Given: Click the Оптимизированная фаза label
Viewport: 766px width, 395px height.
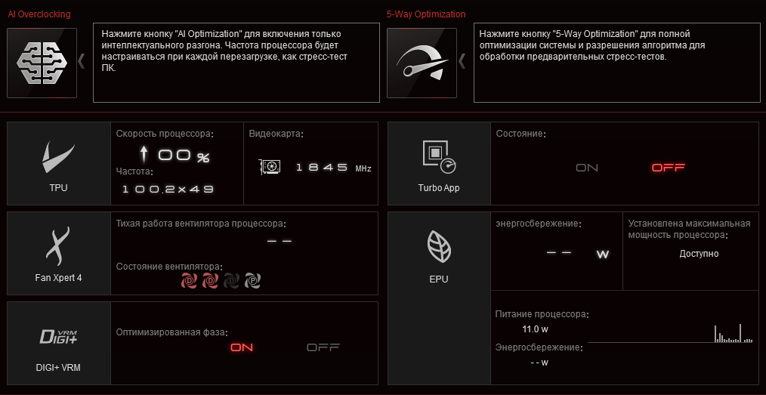Looking at the screenshot, I should (172, 332).
